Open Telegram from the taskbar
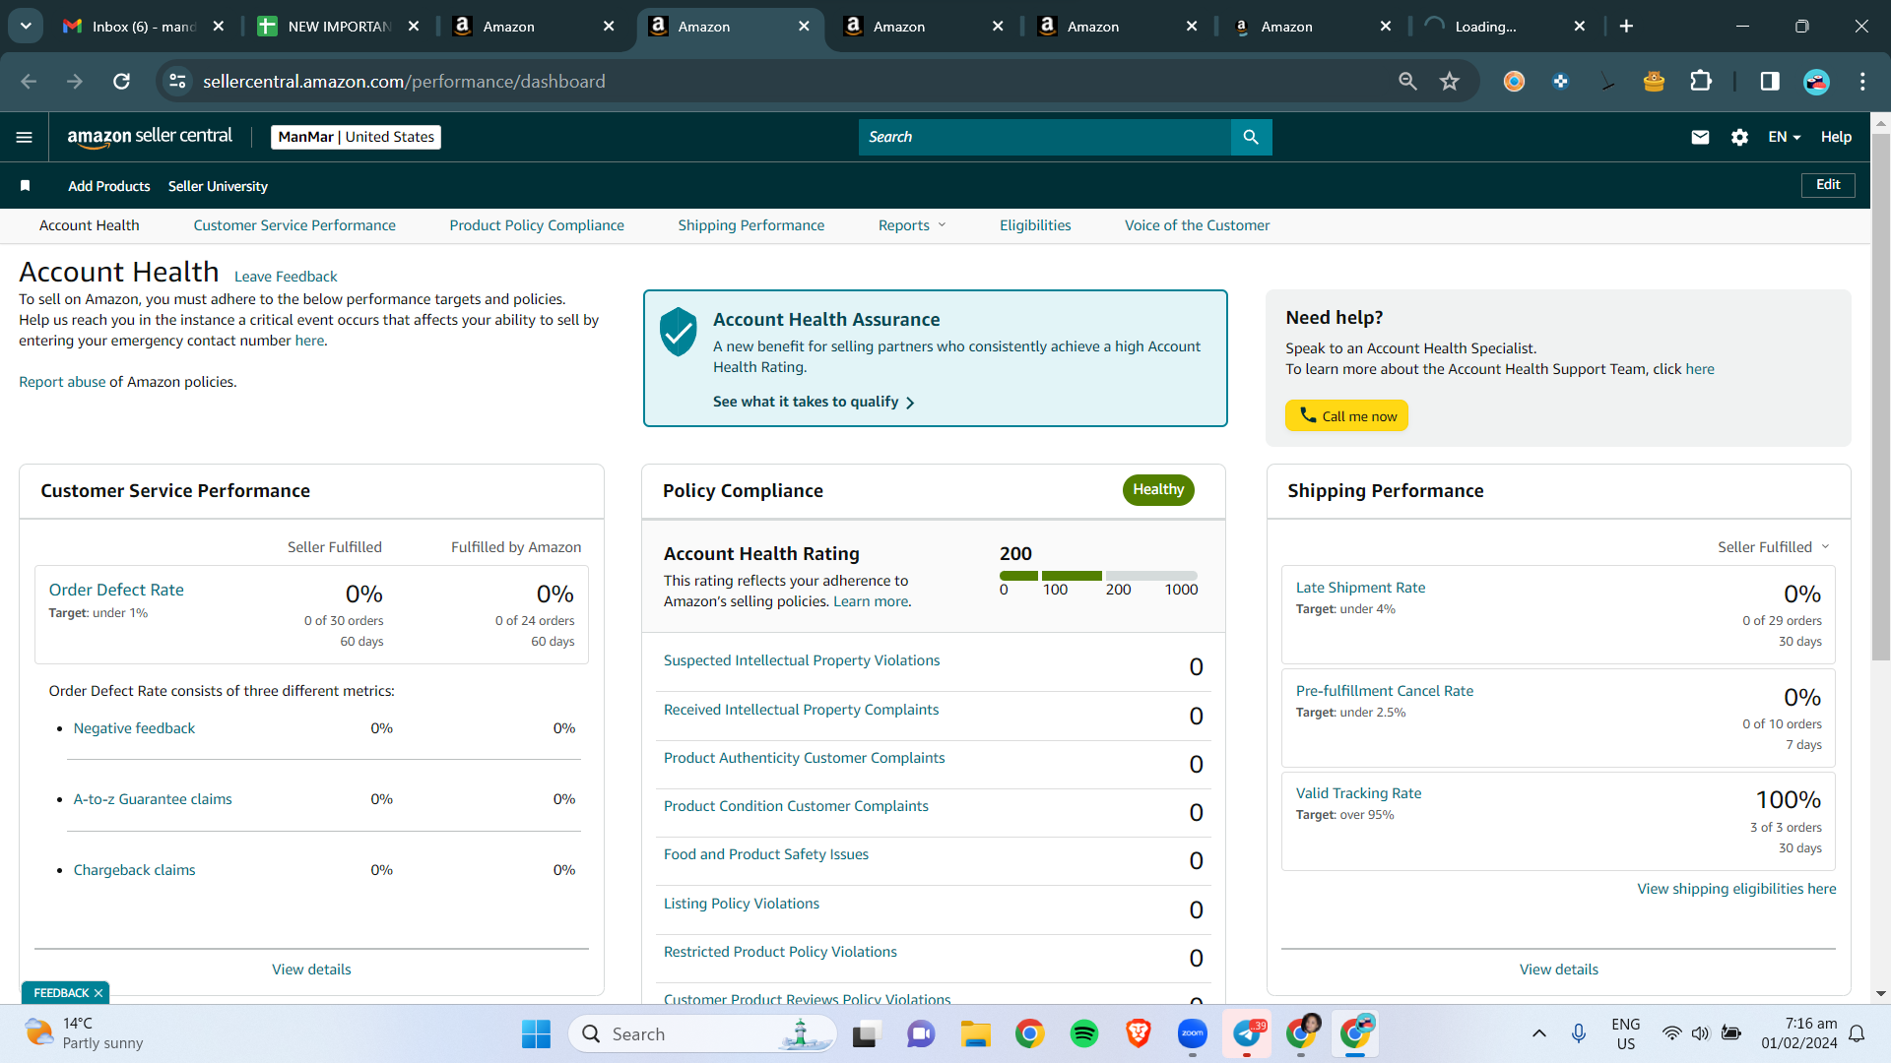Image resolution: width=1891 pixels, height=1063 pixels. (x=1247, y=1033)
